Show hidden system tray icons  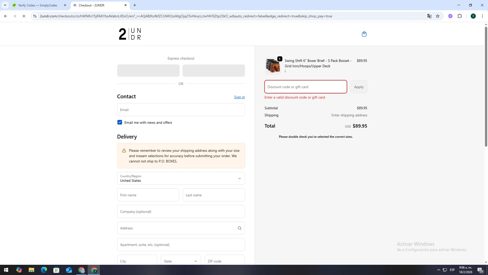pos(439,270)
